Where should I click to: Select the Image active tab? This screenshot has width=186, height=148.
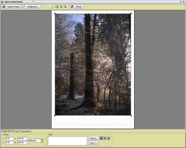7,131
